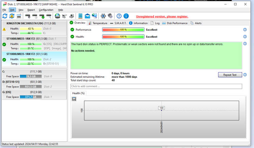This screenshot has width=254, height=148.
Task: Click the 'Status last updated' status bar text
Action: [x=30, y=144]
